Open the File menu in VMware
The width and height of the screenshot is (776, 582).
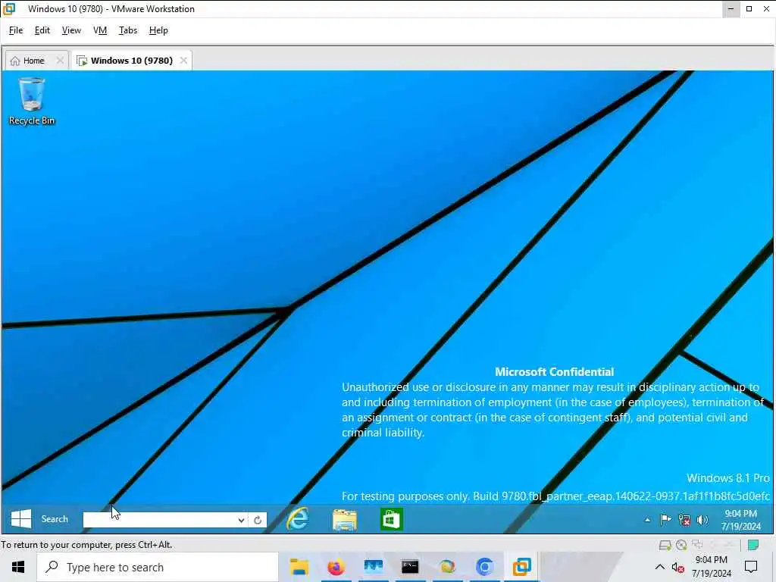pos(16,30)
